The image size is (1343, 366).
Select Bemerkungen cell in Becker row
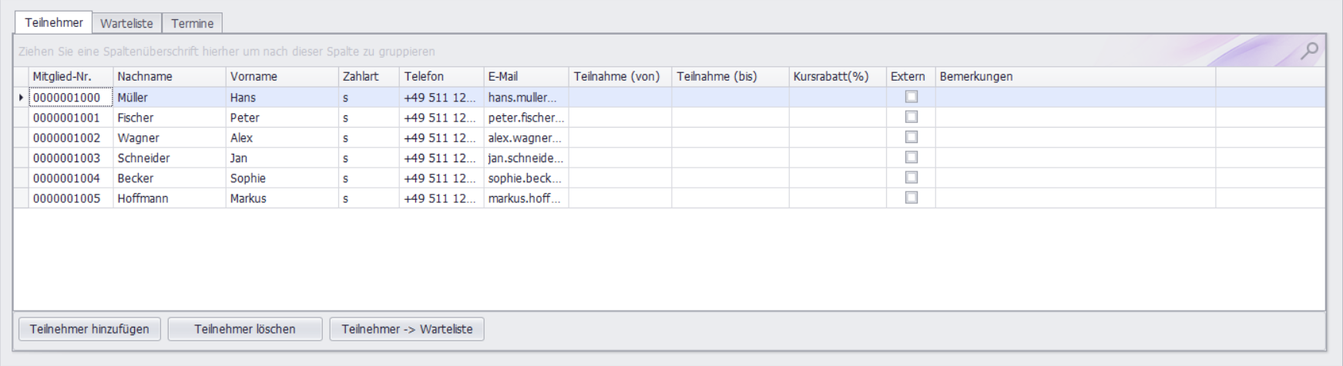tap(1076, 178)
